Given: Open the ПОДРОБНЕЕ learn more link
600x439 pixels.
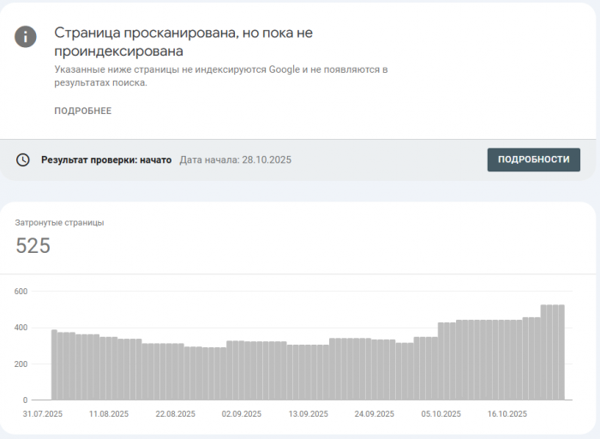Looking at the screenshot, I should (82, 111).
